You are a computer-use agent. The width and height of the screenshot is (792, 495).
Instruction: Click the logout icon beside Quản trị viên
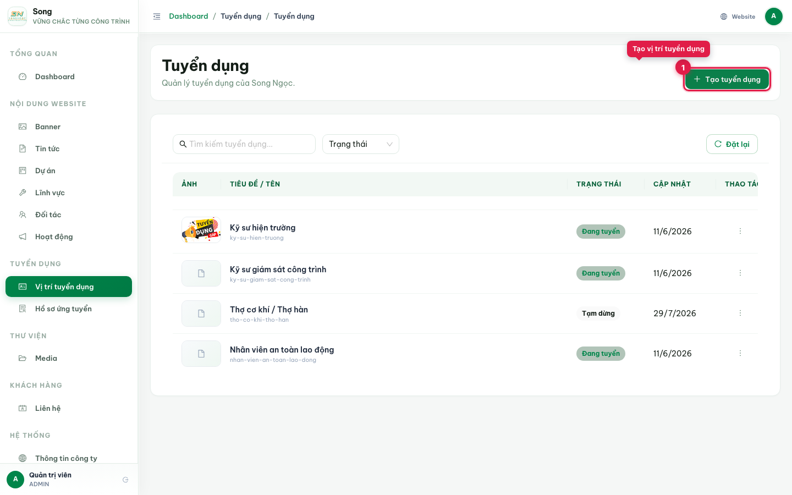[125, 480]
